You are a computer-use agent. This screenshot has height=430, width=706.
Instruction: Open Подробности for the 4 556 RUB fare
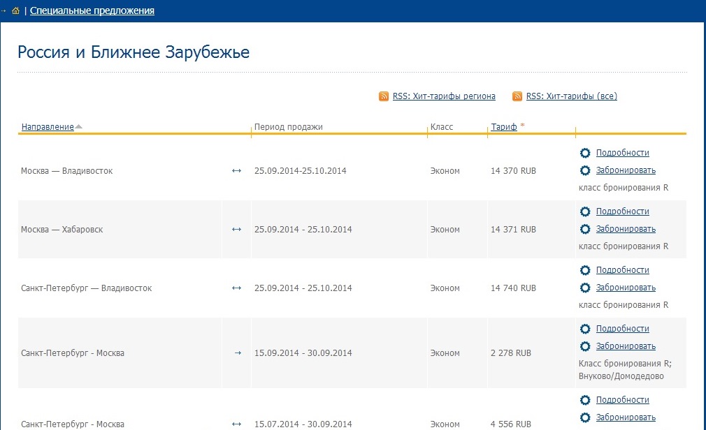(x=622, y=400)
